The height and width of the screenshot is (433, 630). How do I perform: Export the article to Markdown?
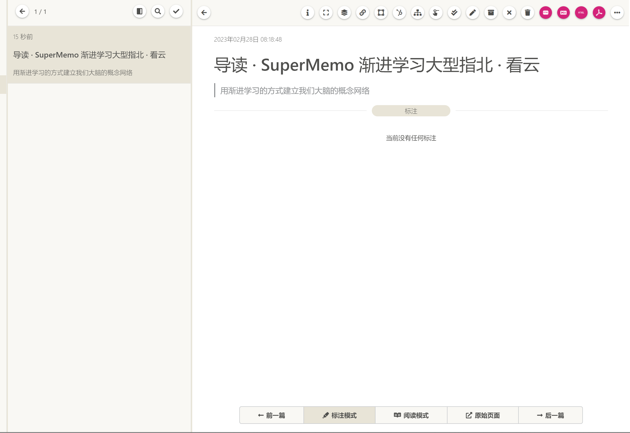pos(563,13)
